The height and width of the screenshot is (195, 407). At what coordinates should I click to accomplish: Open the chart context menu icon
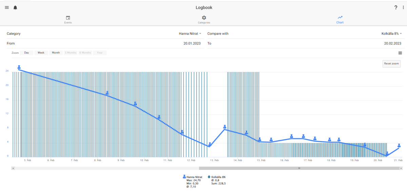click(400, 53)
